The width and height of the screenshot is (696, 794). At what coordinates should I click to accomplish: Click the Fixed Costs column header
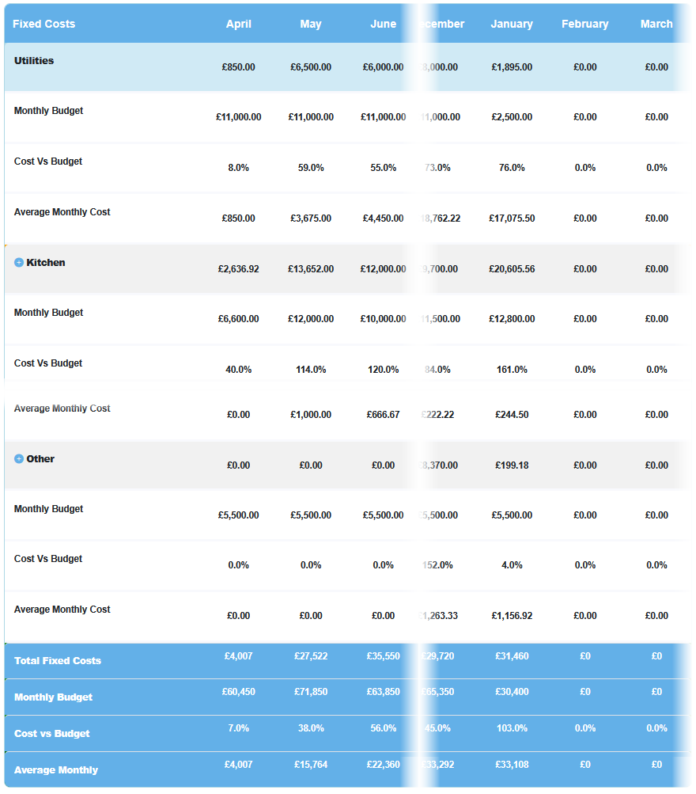pos(44,24)
